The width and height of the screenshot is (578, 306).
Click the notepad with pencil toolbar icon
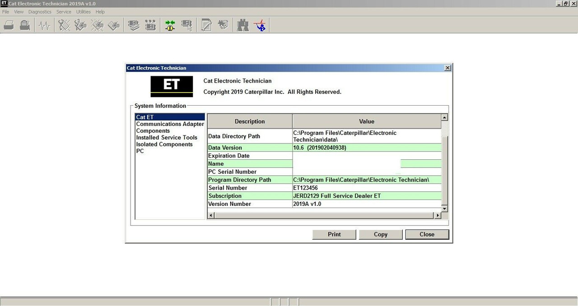[206, 25]
